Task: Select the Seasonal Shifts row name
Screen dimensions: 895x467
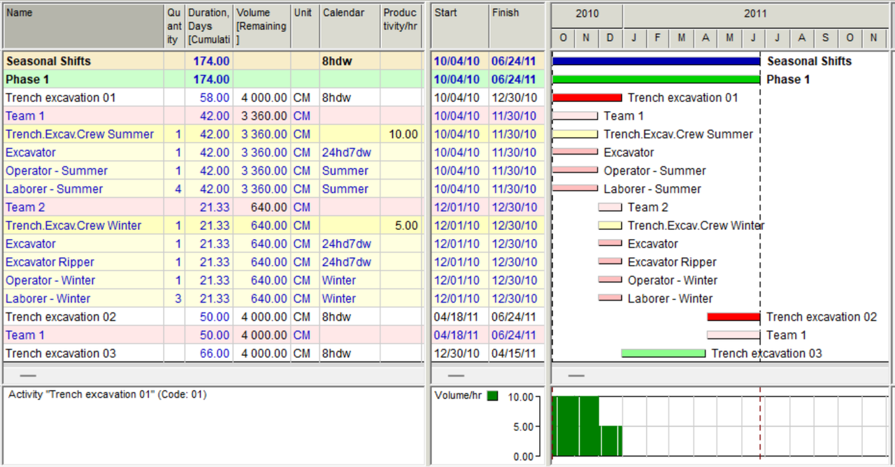Action: click(x=48, y=62)
